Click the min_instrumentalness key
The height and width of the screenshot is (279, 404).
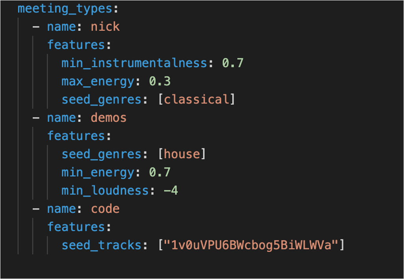(134, 63)
